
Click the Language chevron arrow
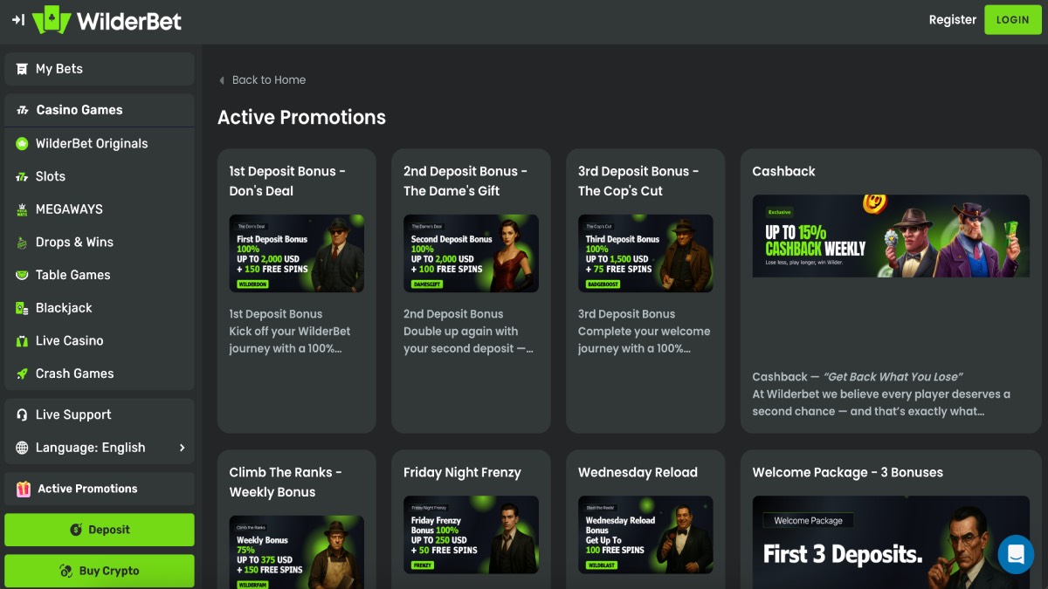(x=182, y=448)
